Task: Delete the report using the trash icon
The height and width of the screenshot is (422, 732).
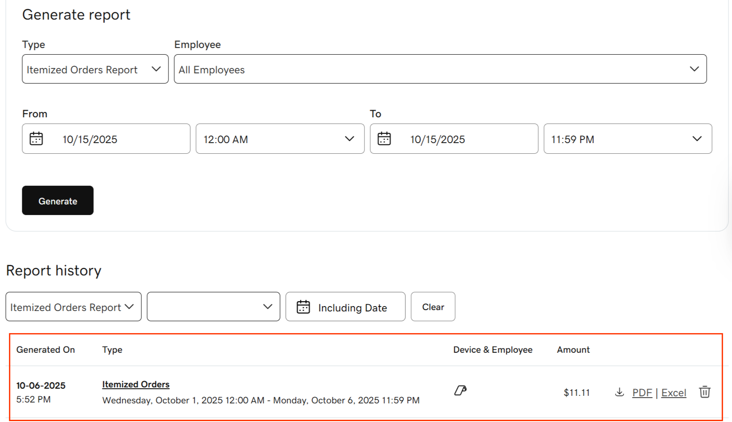Action: coord(705,392)
